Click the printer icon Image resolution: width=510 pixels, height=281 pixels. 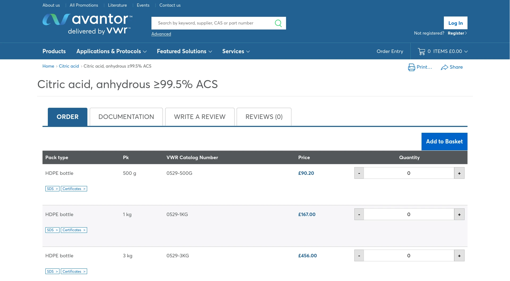pos(411,67)
